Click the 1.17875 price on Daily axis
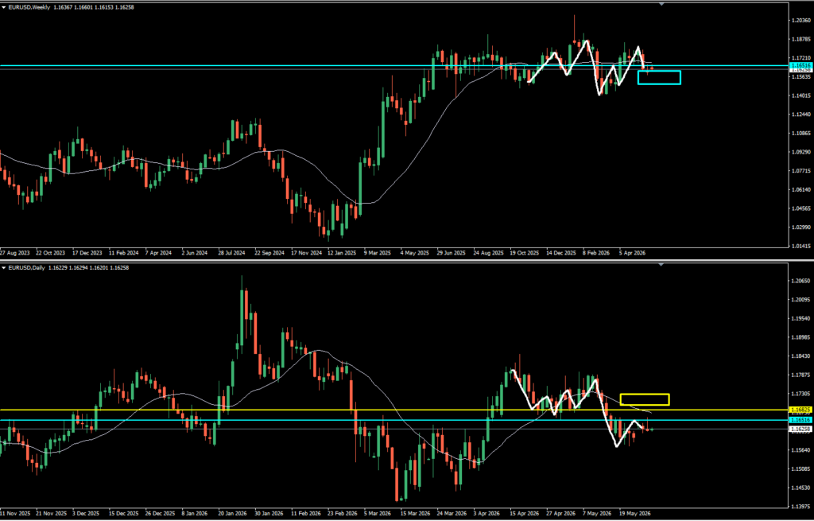 (x=801, y=375)
